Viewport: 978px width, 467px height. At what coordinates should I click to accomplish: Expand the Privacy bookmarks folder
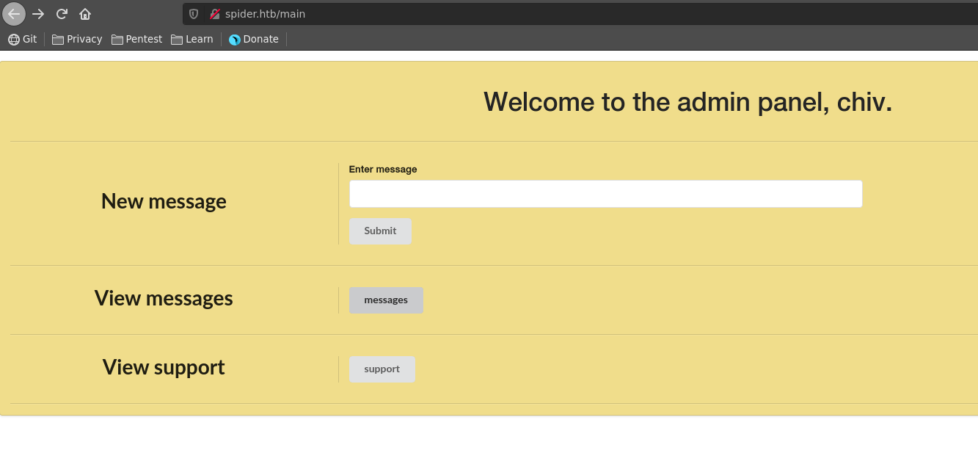tap(77, 39)
